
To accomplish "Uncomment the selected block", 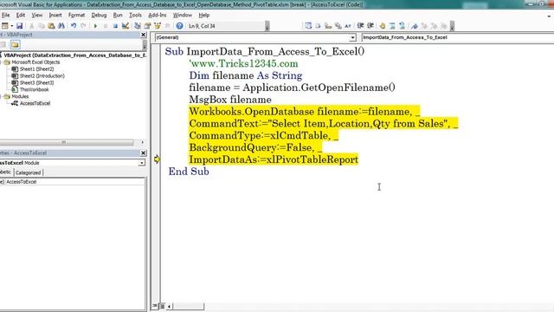I will [402, 26].
